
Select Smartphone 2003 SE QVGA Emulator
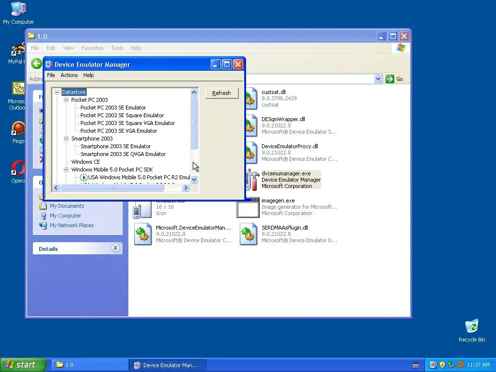click(123, 154)
